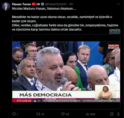Click the green play arrow overlay button
The height and width of the screenshot is (118, 124).
113,31
